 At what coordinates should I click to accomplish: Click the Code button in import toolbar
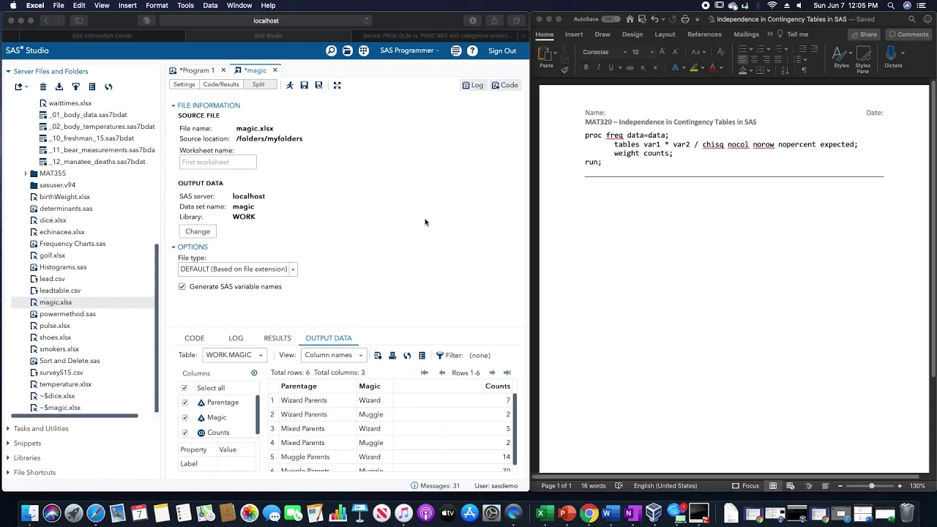pyautogui.click(x=505, y=85)
